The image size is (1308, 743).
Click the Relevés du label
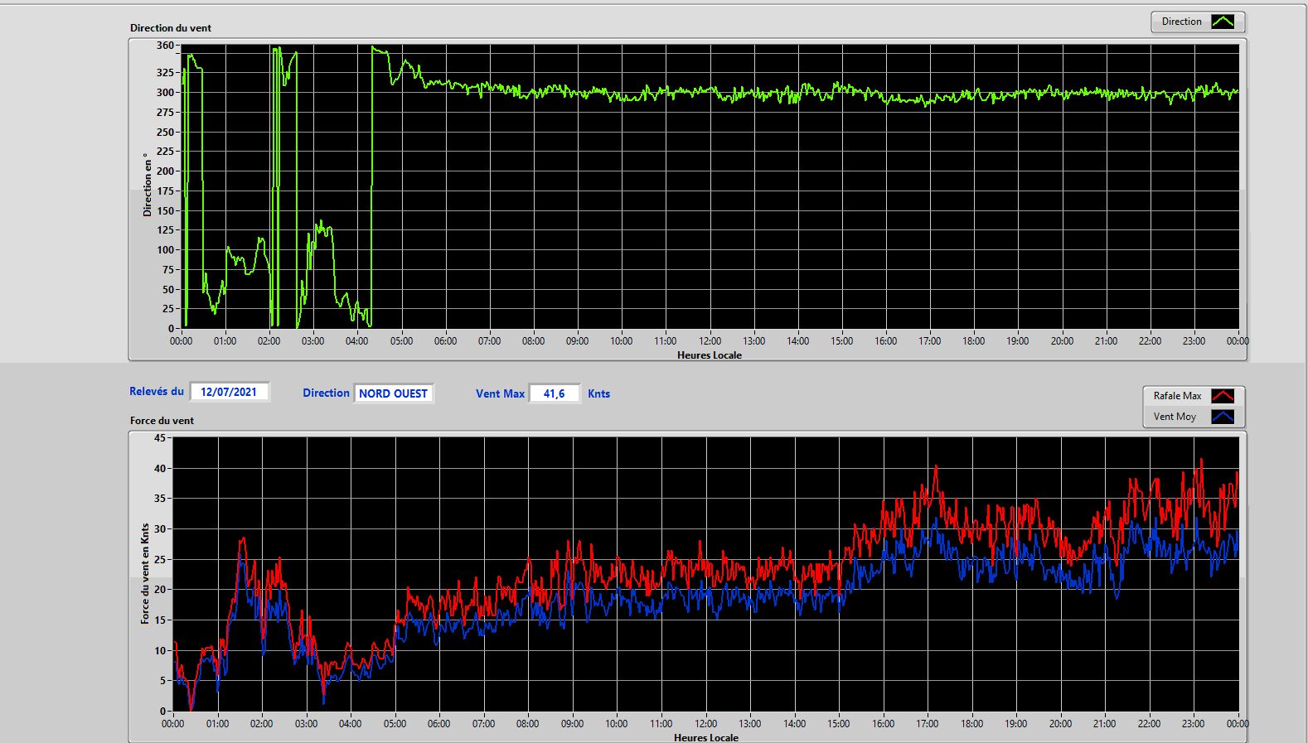point(157,391)
